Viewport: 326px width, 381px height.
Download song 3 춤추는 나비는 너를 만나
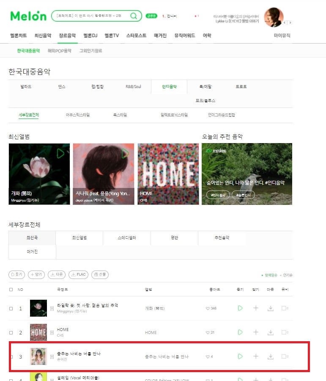pyautogui.click(x=271, y=356)
